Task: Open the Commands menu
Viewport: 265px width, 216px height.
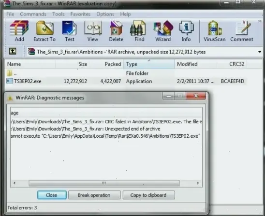Action: click(x=33, y=14)
